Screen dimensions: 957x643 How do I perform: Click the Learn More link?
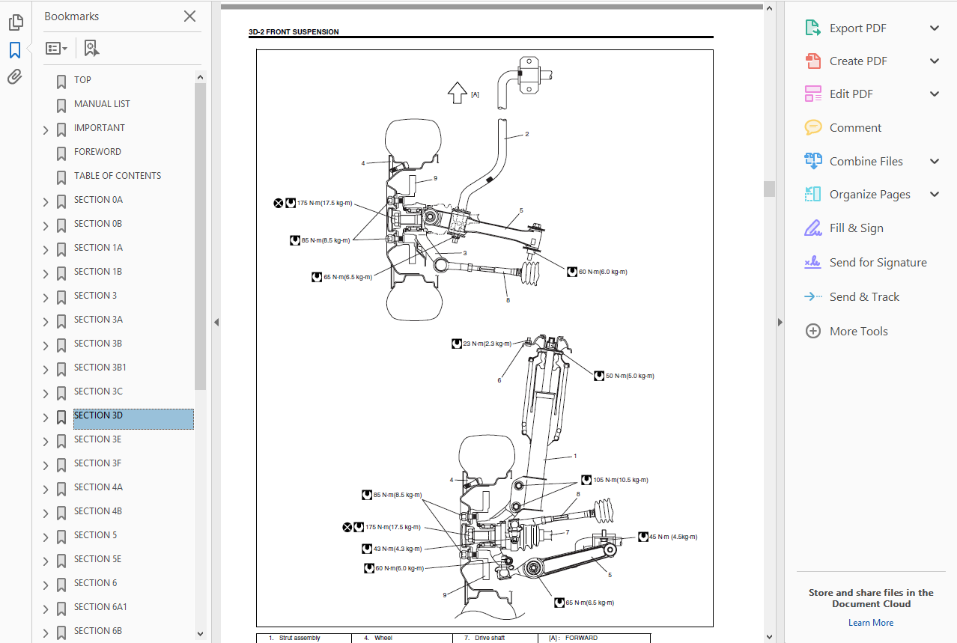click(871, 623)
